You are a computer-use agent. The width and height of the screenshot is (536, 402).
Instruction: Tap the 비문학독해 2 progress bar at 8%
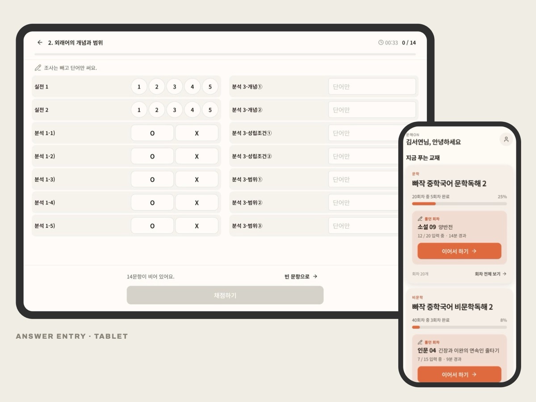pos(459,327)
